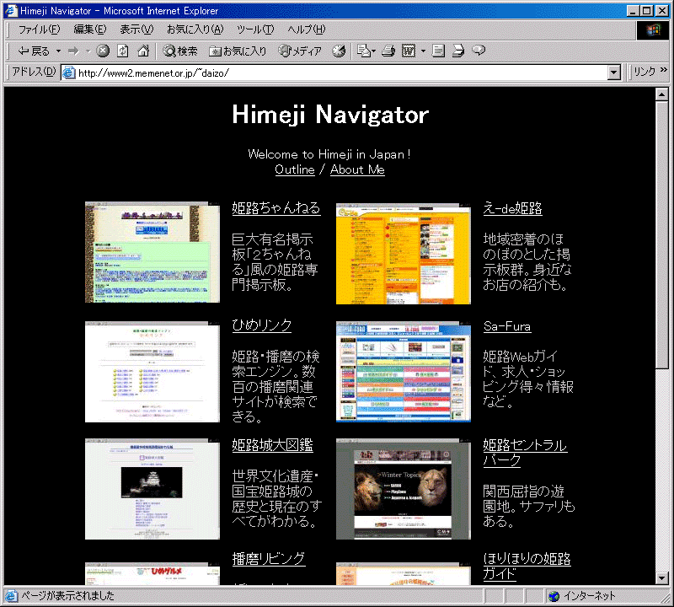Open the Outline link
674x607 pixels.
click(295, 169)
